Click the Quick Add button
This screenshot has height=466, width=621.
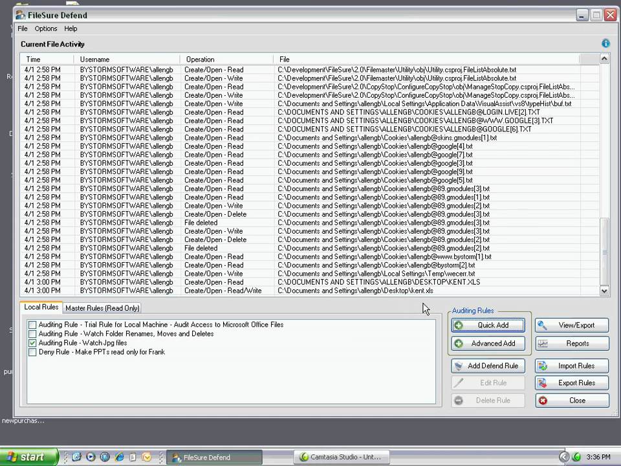click(x=488, y=326)
